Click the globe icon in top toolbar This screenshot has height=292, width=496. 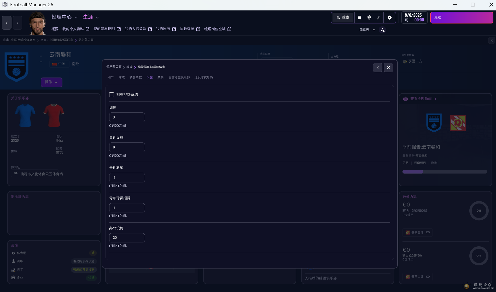click(x=369, y=17)
